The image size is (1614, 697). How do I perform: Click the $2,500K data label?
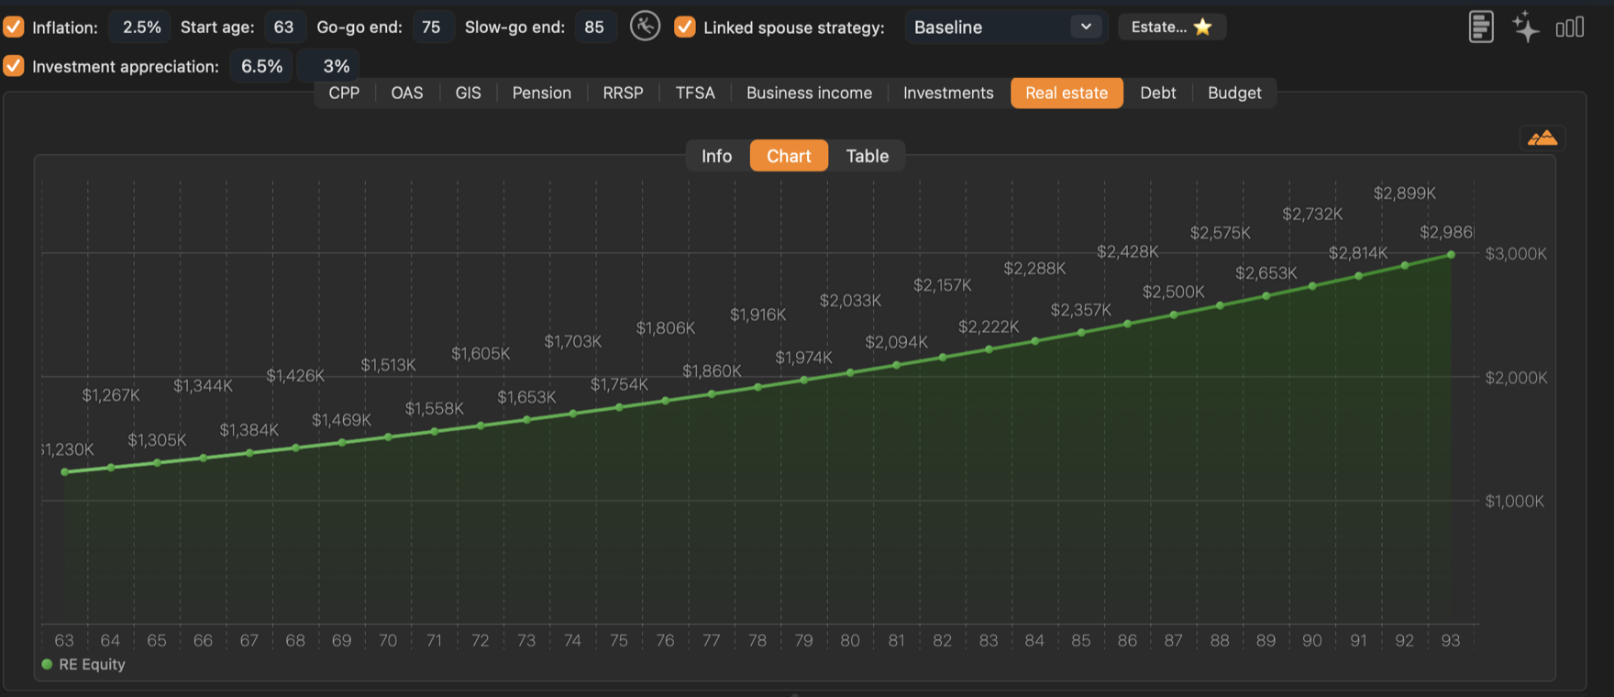tap(1174, 292)
